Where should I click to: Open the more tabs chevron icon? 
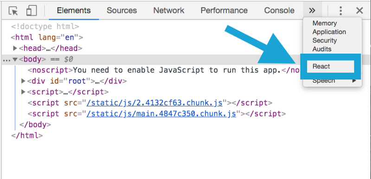(x=312, y=10)
